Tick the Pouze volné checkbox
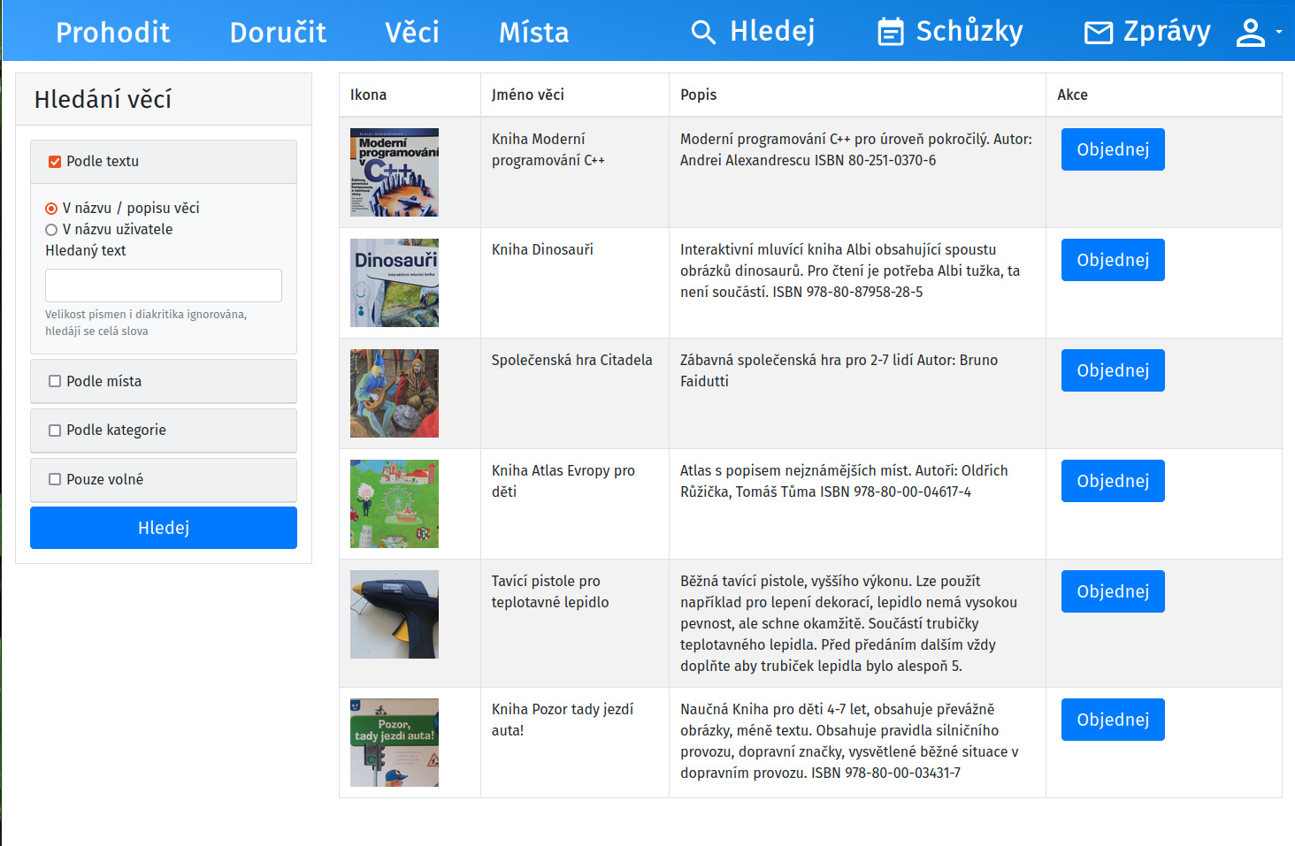The height and width of the screenshot is (846, 1295). click(x=55, y=479)
